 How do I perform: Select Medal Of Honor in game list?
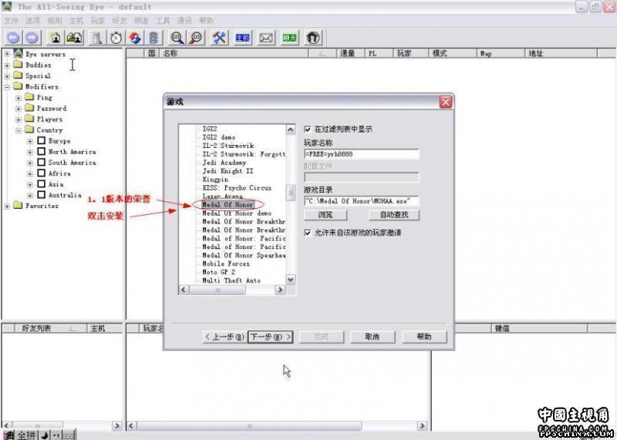click(228, 204)
